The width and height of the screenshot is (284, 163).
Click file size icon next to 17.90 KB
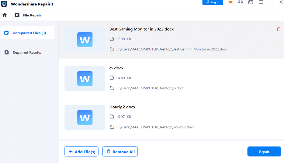(x=112, y=39)
